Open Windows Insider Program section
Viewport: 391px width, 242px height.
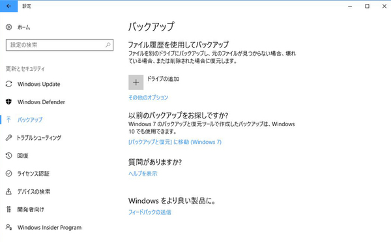pyautogui.click(x=50, y=227)
